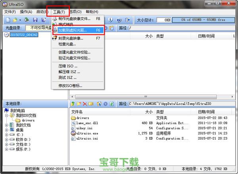Image resolution: width=238 pixels, height=174 pixels.
Task: Click the Exit door toolbar icon
Action: pyautogui.click(x=127, y=20)
